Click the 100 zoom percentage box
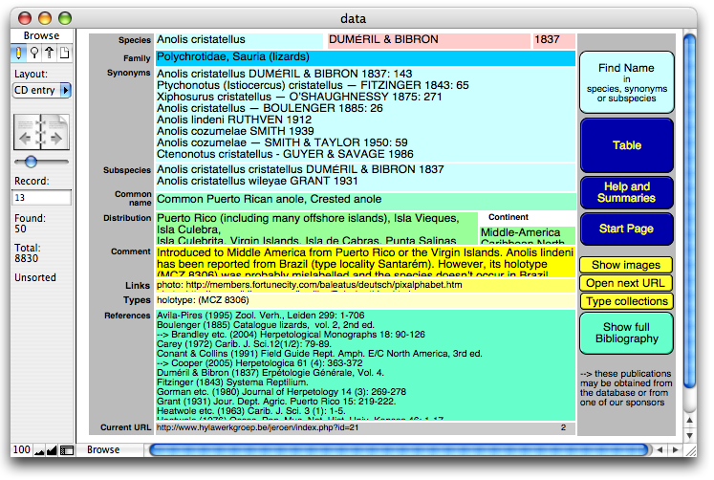Viewport: 714px width, 480px height. 21,450
